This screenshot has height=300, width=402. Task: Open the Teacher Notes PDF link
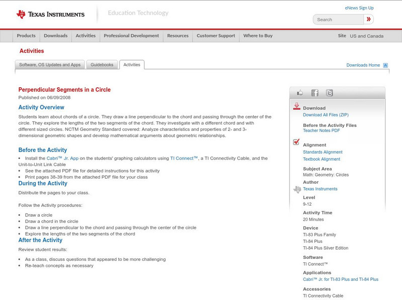click(321, 130)
